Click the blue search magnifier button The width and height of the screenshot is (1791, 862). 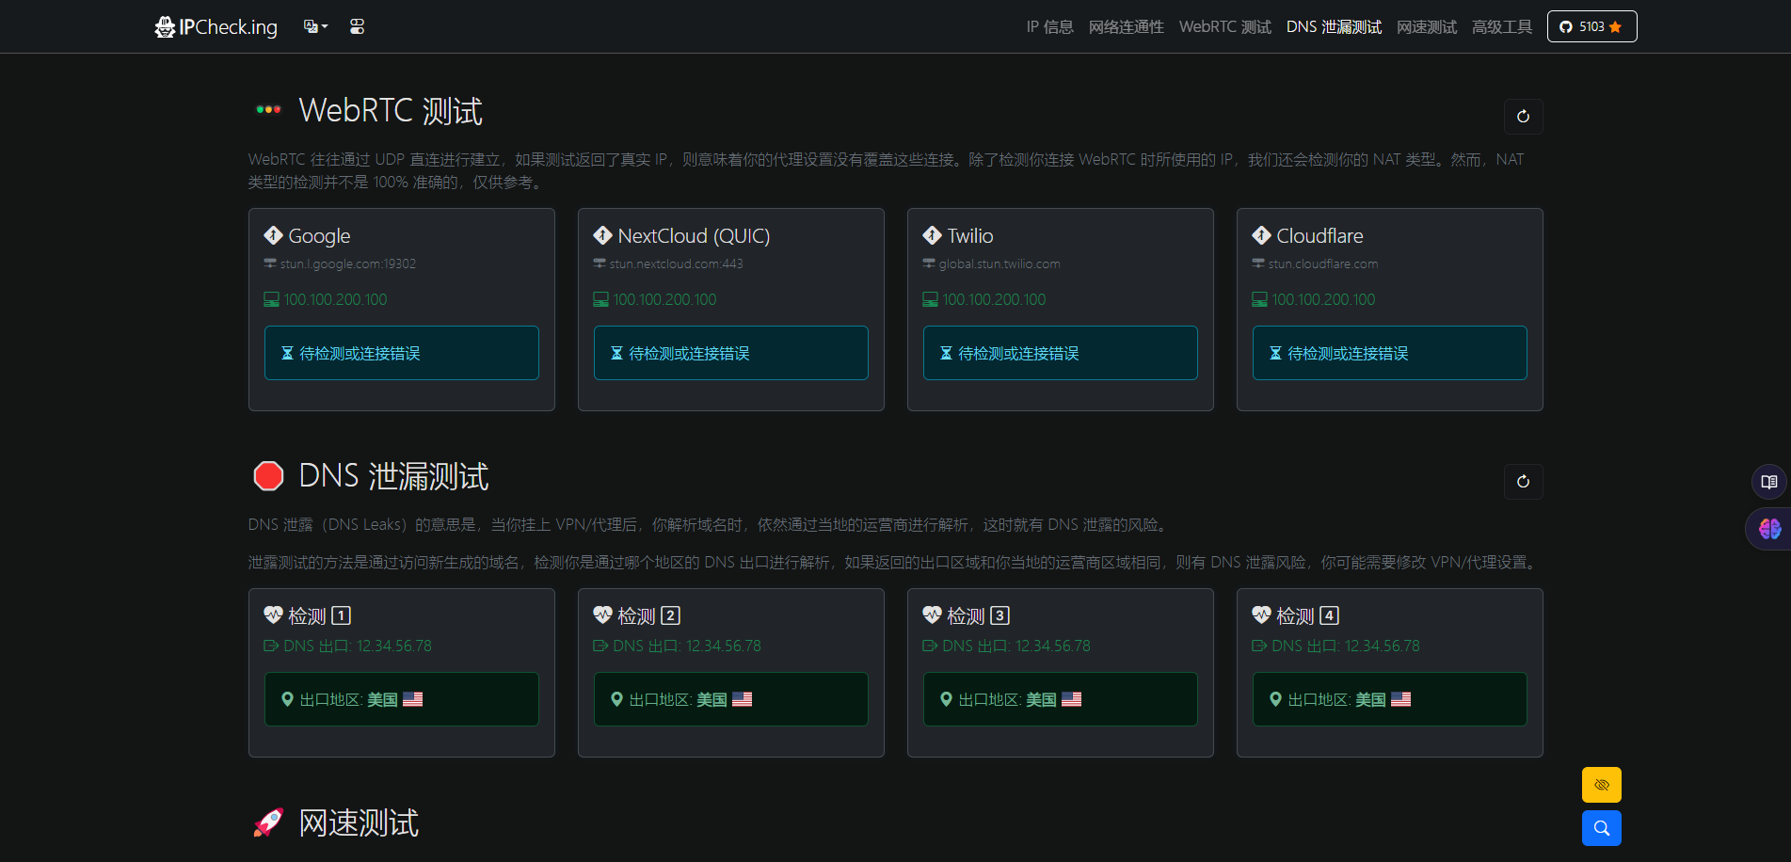coord(1601,828)
